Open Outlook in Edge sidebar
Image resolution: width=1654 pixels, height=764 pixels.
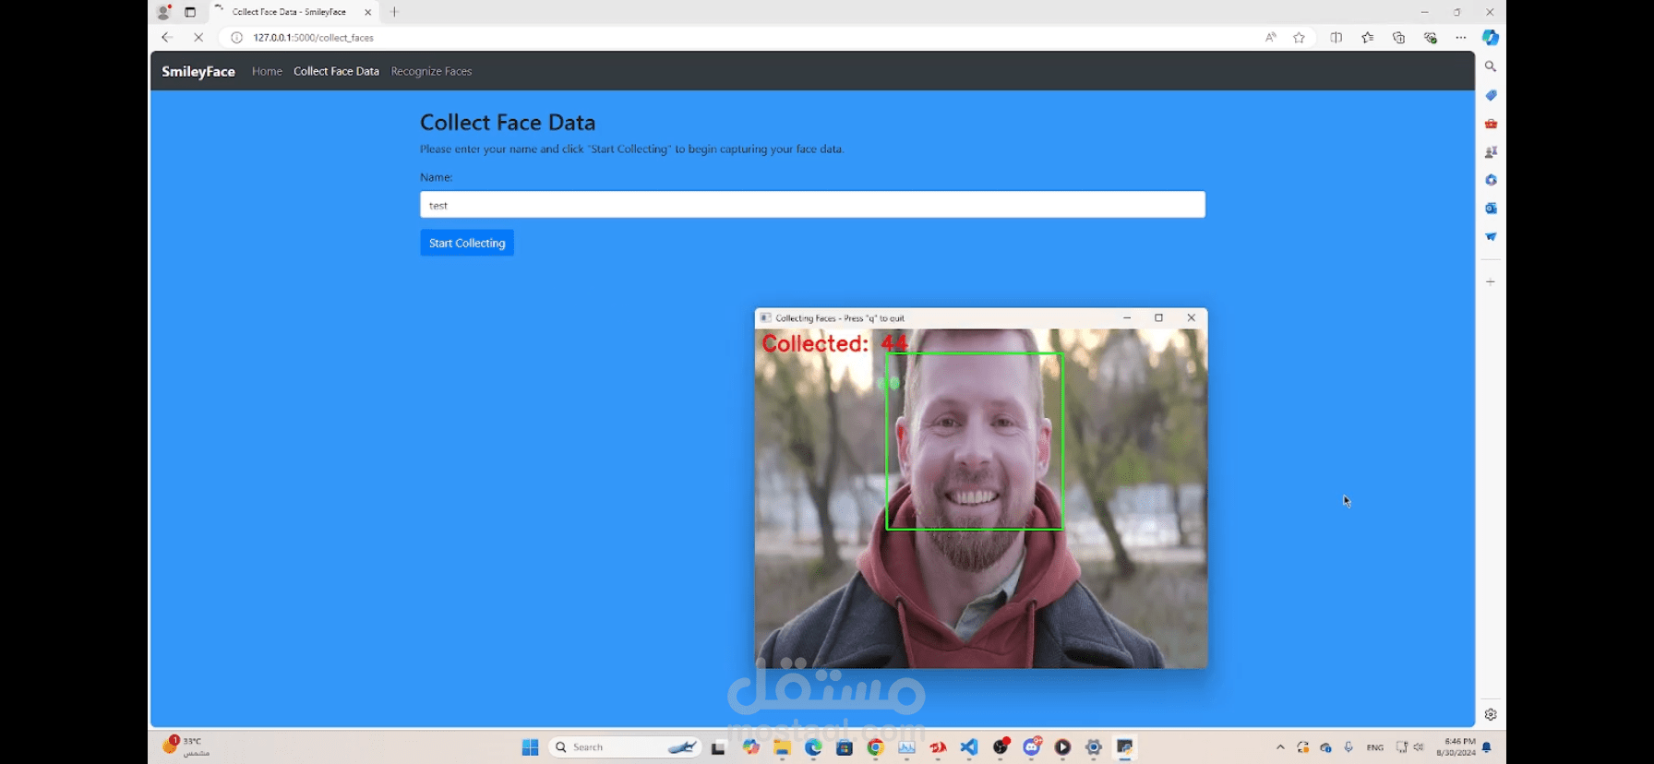pos(1491,209)
